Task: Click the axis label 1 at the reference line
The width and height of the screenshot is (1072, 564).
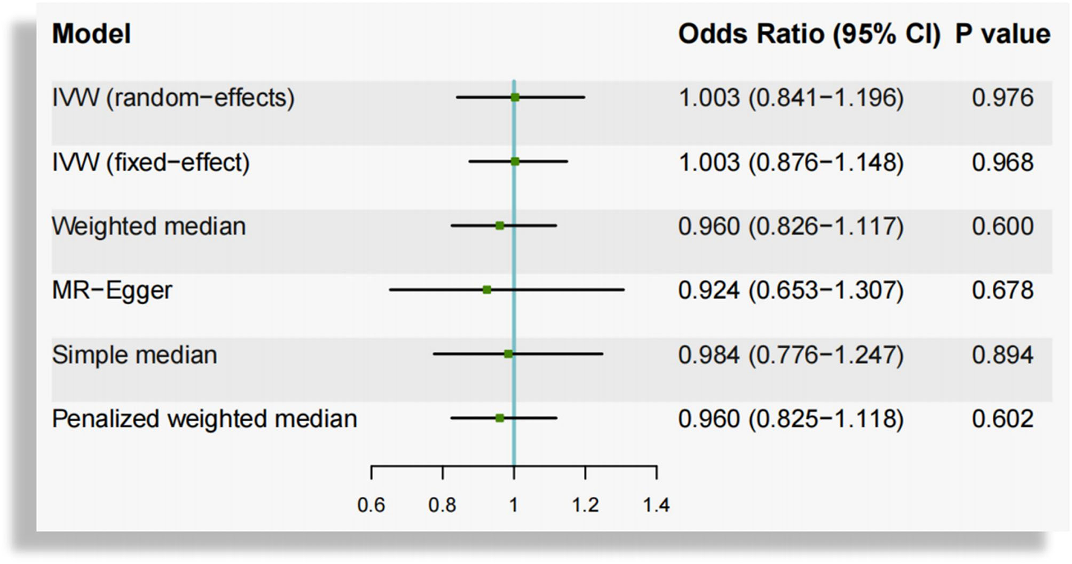Action: coord(514,505)
